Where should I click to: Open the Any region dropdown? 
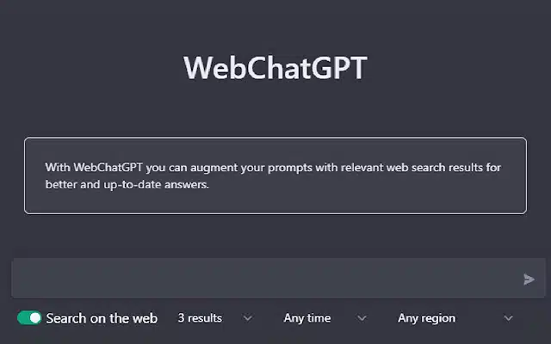(x=455, y=318)
